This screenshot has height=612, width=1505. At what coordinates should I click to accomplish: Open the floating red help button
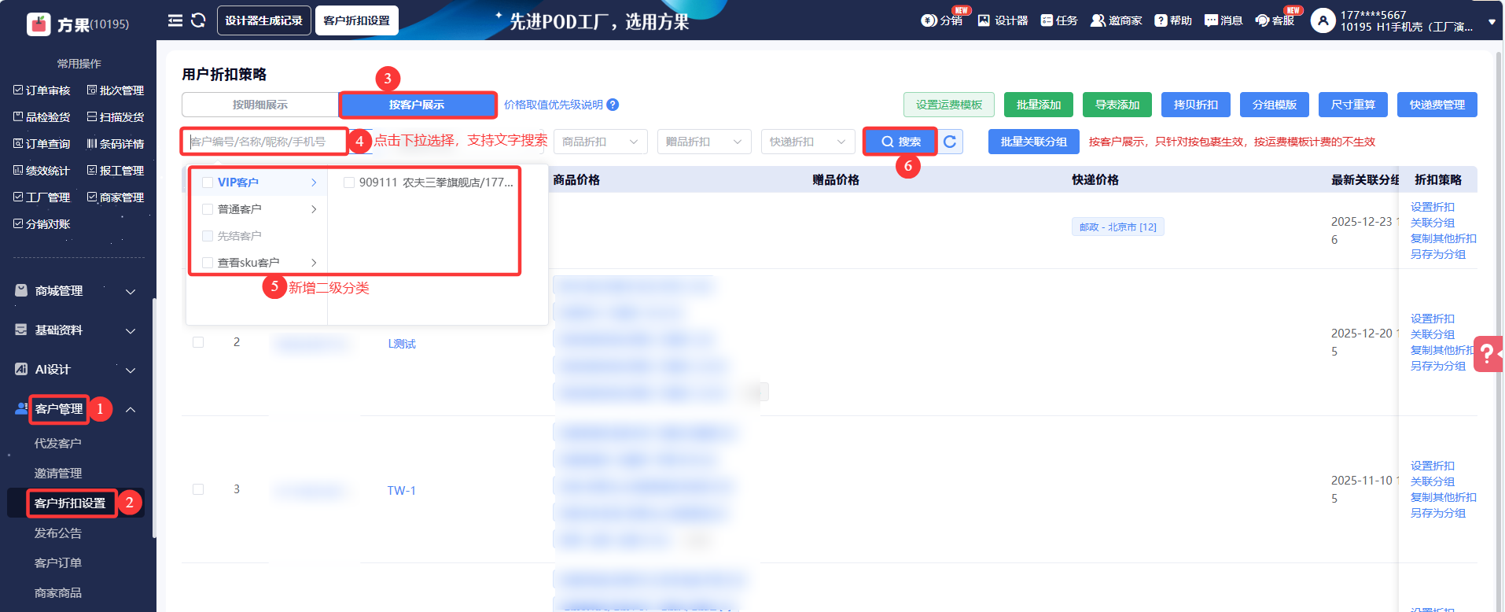click(x=1488, y=354)
